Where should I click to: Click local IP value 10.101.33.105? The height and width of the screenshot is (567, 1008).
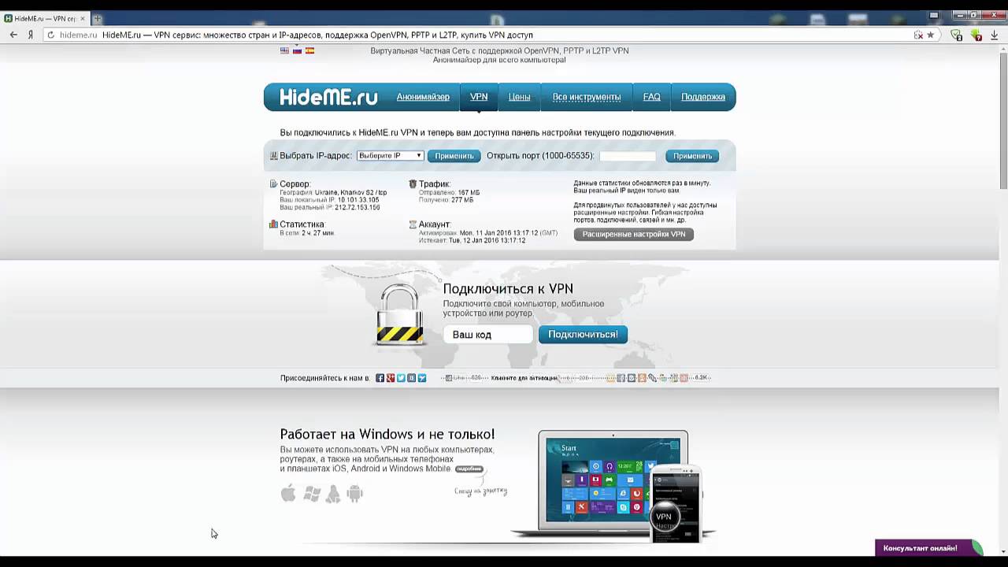coord(358,200)
